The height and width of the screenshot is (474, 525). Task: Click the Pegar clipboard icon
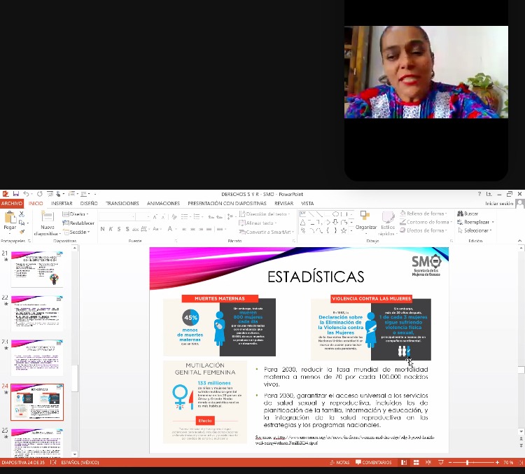pyautogui.click(x=10, y=220)
